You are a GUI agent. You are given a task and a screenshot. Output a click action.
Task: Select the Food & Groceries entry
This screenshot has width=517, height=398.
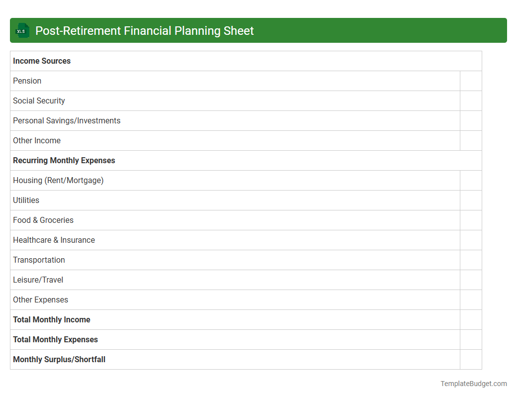(x=43, y=220)
